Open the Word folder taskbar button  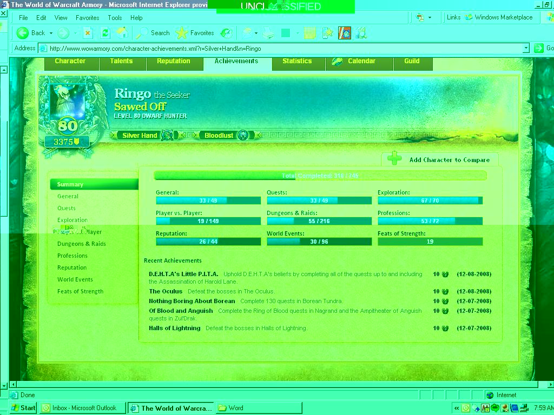[259, 408]
